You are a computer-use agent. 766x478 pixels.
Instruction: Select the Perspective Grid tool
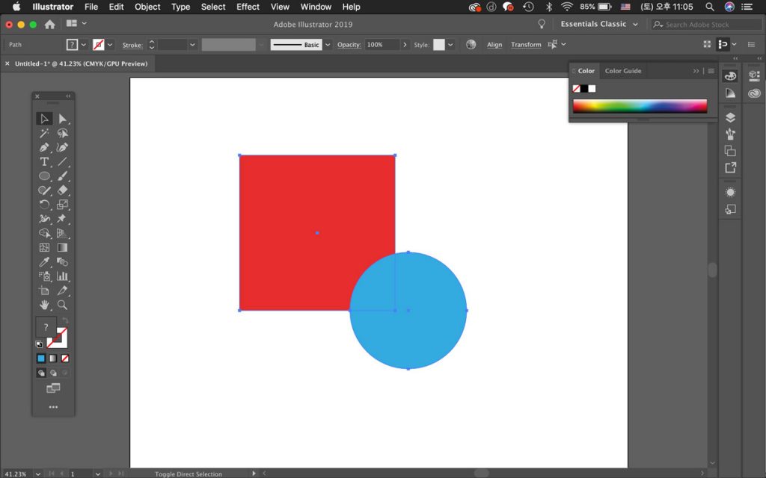coord(63,233)
